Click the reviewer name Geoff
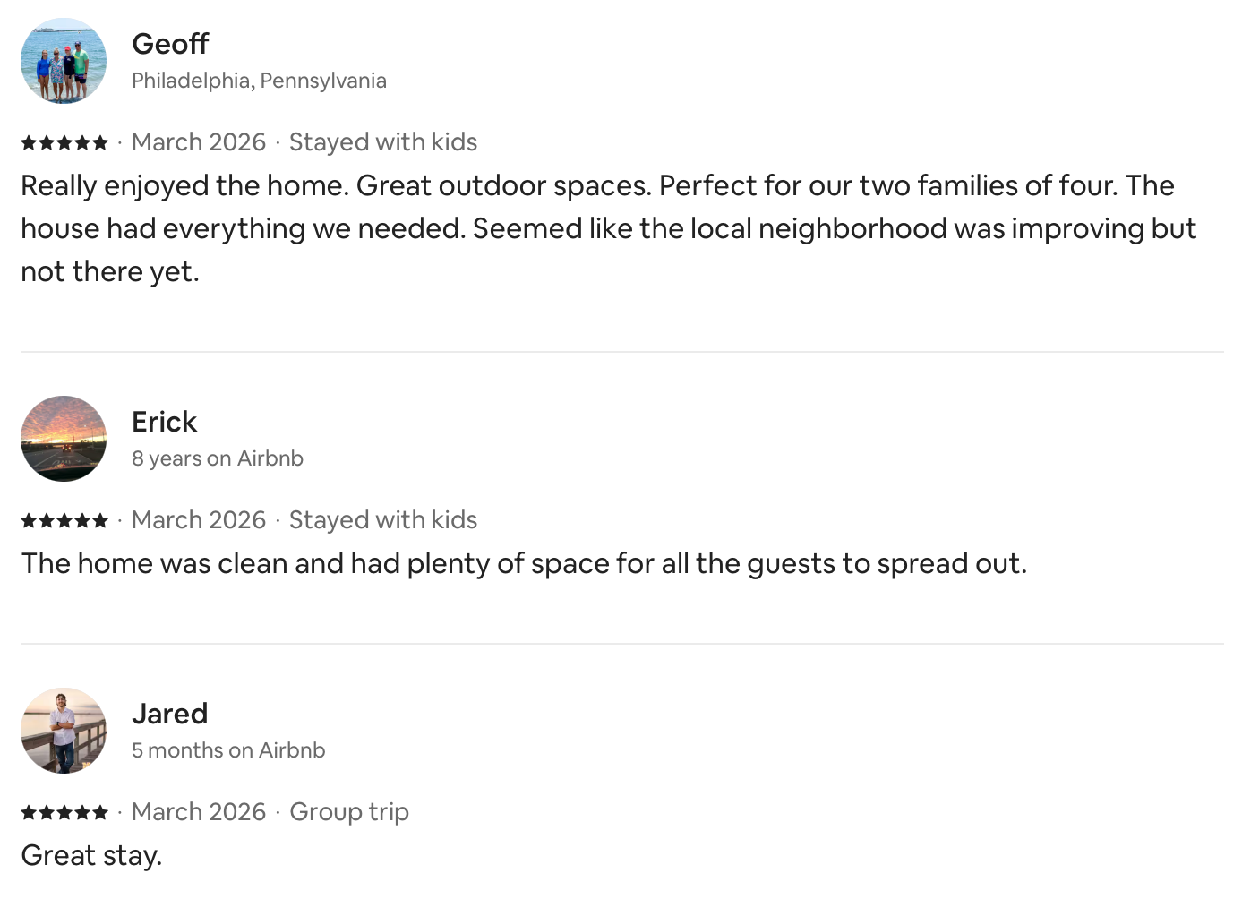Image resolution: width=1259 pixels, height=899 pixels. pos(170,43)
